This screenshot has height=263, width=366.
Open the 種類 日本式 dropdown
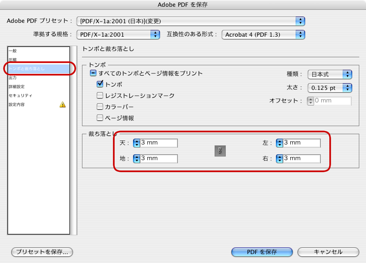[330, 74]
